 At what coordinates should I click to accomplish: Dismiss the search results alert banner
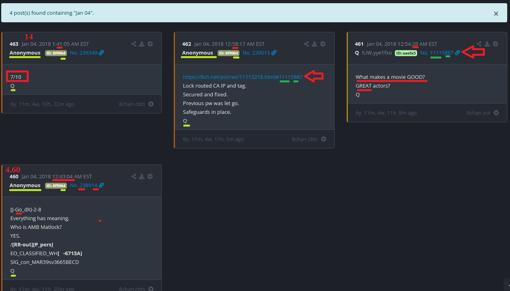click(496, 14)
